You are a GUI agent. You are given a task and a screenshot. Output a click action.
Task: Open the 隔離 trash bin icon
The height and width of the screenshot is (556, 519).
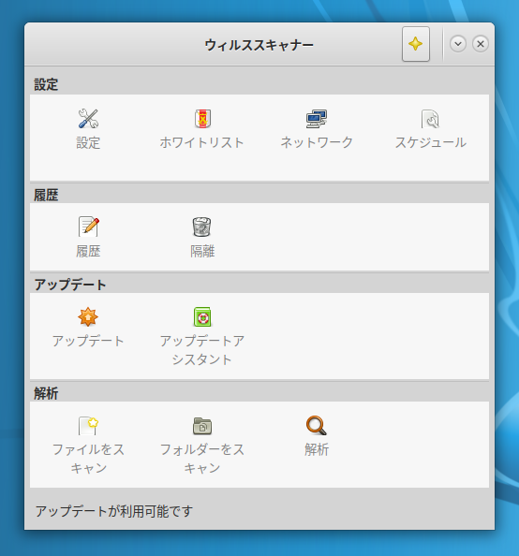click(202, 227)
